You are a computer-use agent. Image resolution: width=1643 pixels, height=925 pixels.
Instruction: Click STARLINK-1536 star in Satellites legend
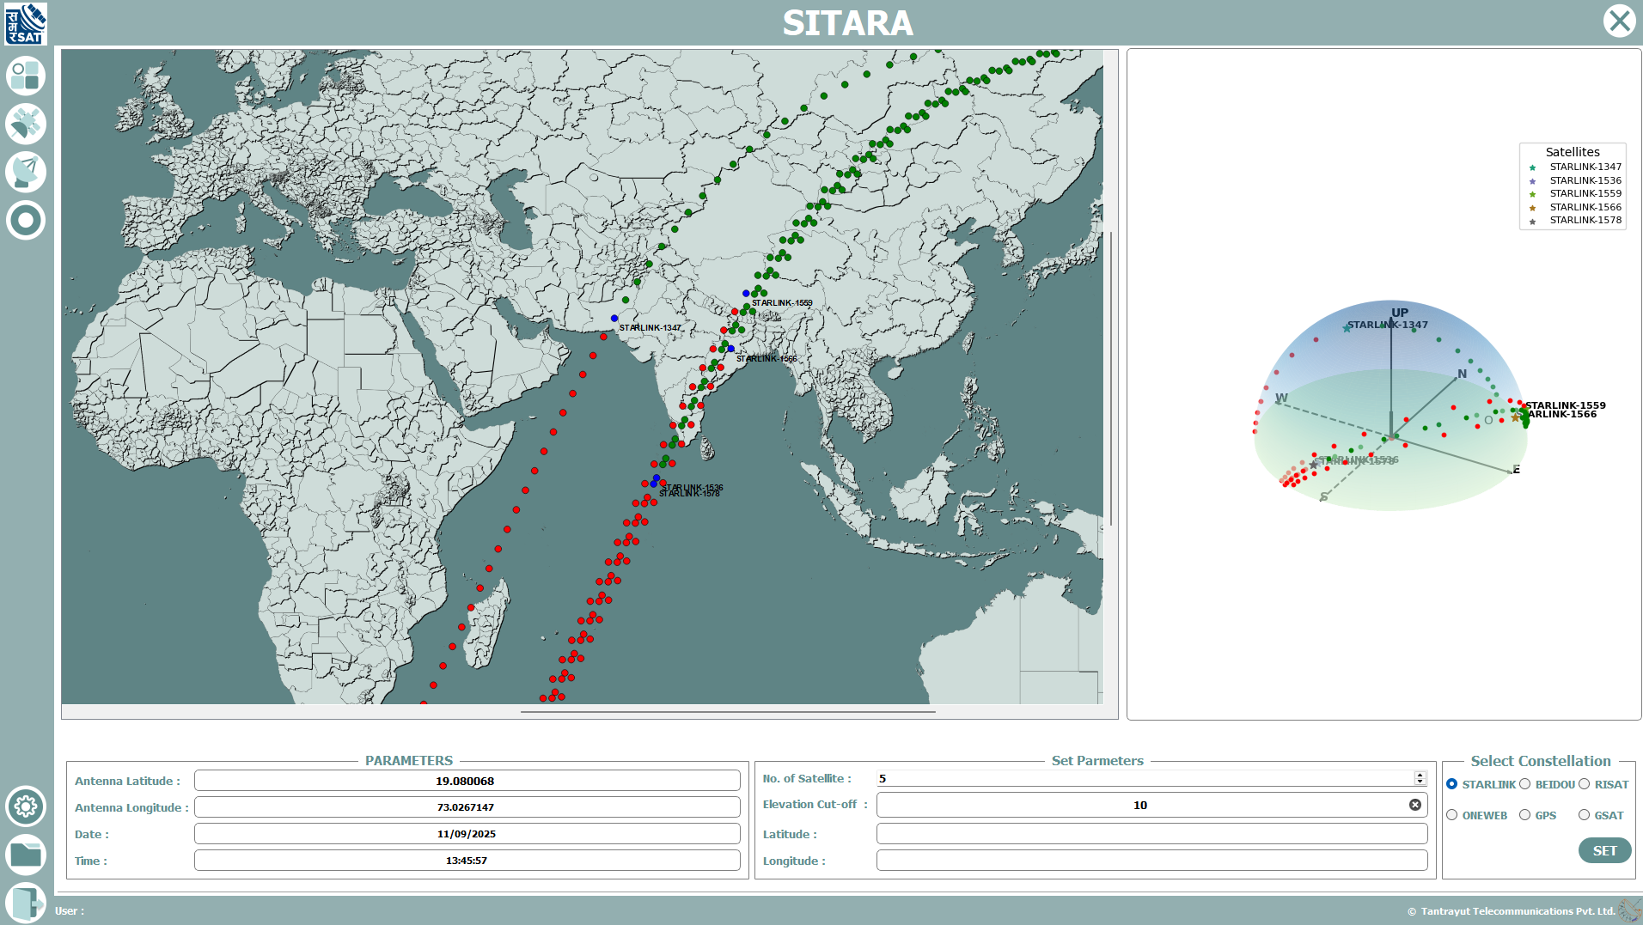click(x=1532, y=181)
